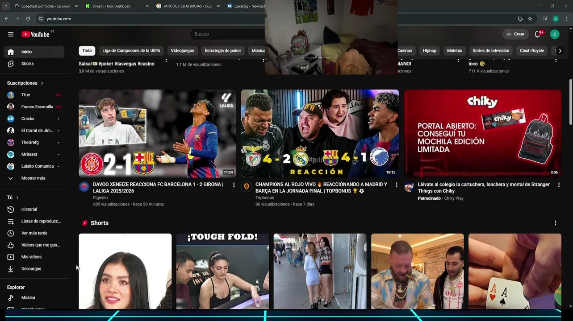
Task: Open El Corral de Jim... subscription
Action: coord(34,131)
